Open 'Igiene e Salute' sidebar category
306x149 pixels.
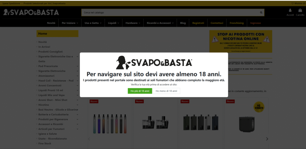point(48,134)
